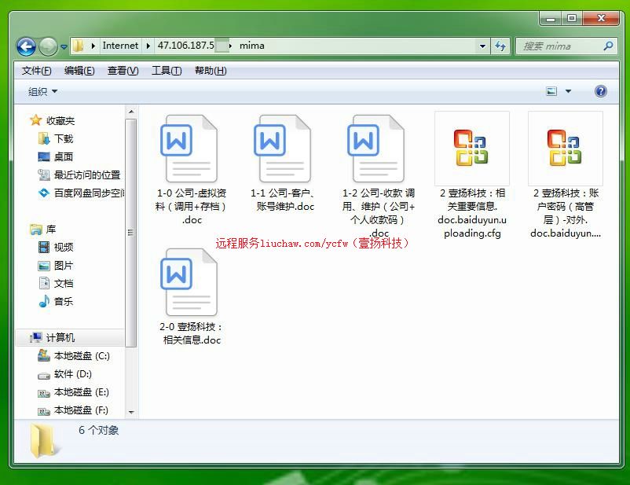Click the refresh button beside address bar
Image resolution: width=630 pixels, height=485 pixels.
tap(500, 46)
